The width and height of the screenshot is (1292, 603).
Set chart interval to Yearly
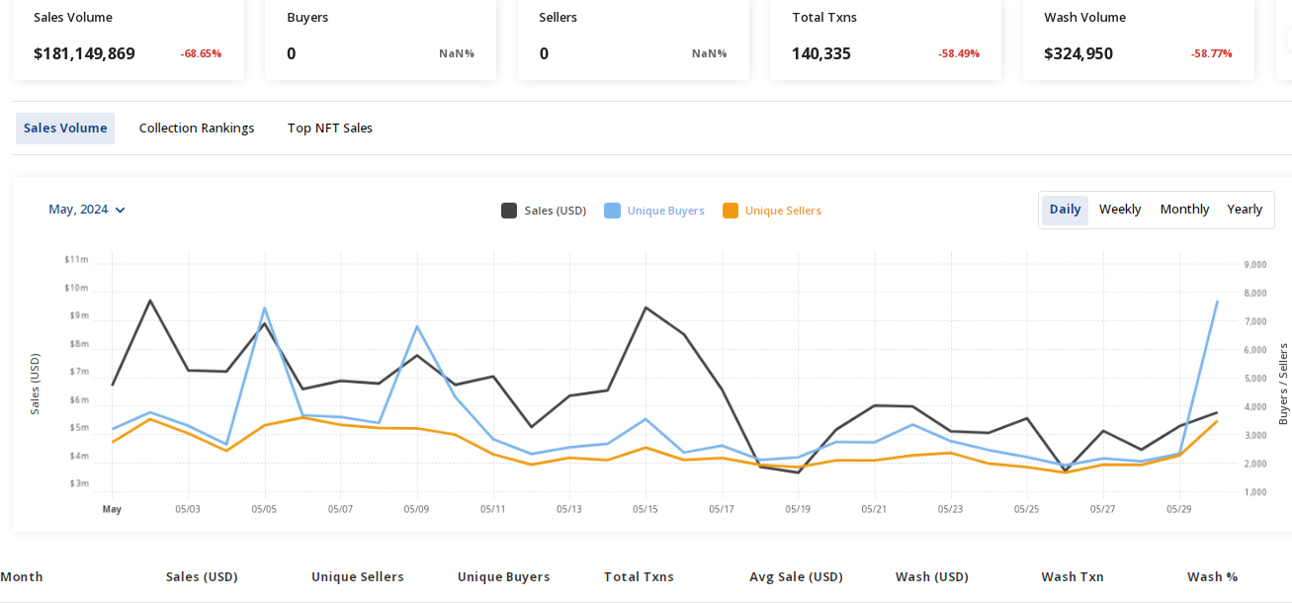pyautogui.click(x=1245, y=210)
